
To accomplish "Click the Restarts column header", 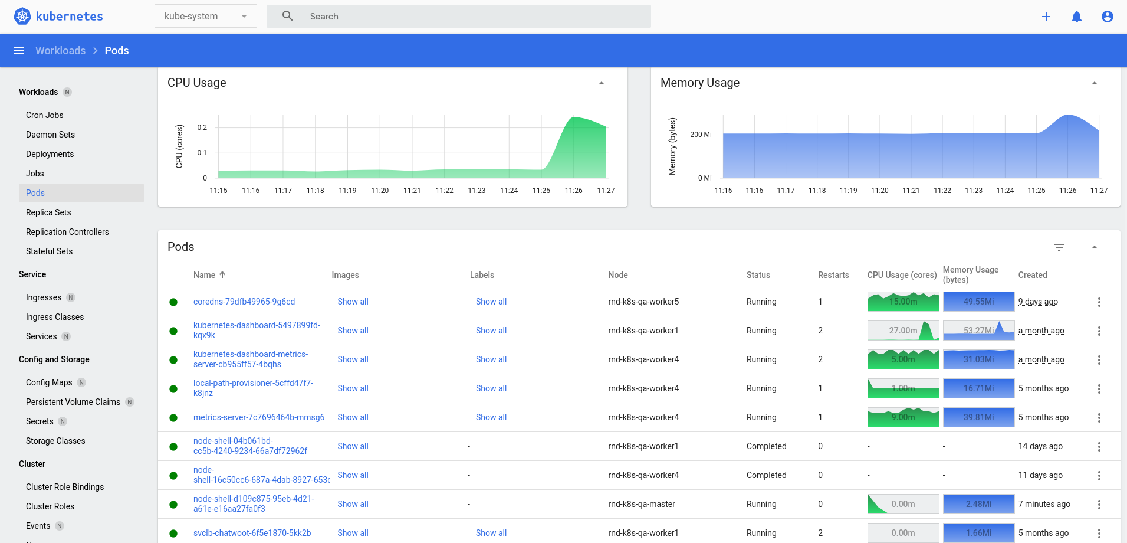I will point(833,275).
